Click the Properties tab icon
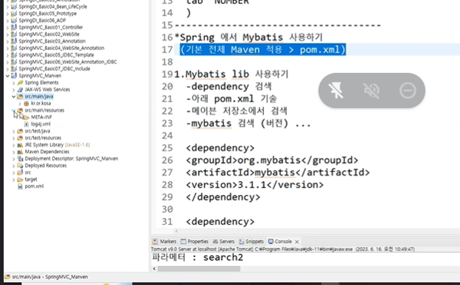Screen dimensions: 460x285 click(184, 242)
